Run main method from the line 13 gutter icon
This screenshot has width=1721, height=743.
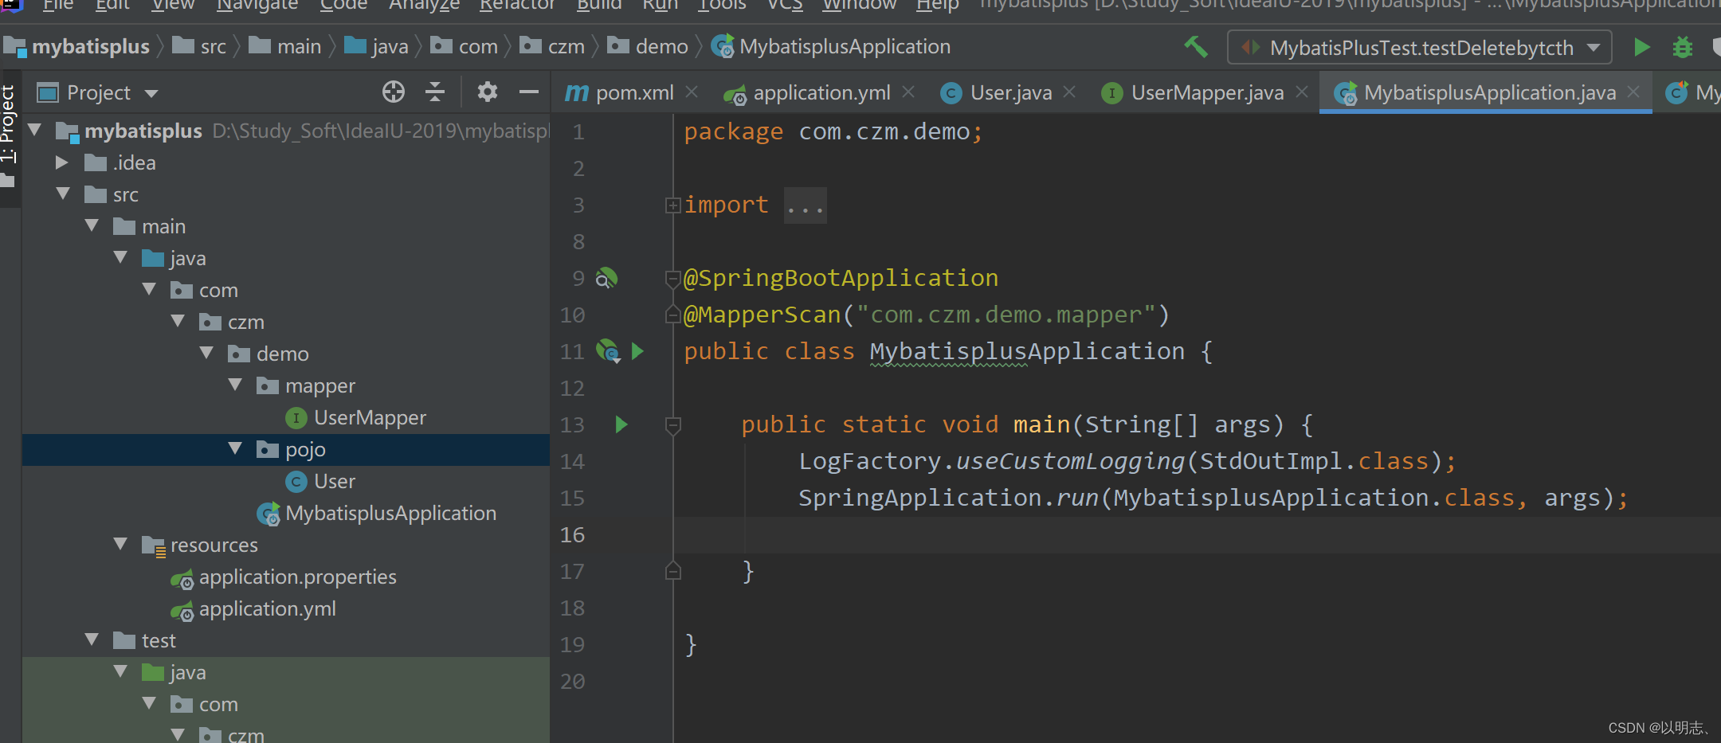621,424
